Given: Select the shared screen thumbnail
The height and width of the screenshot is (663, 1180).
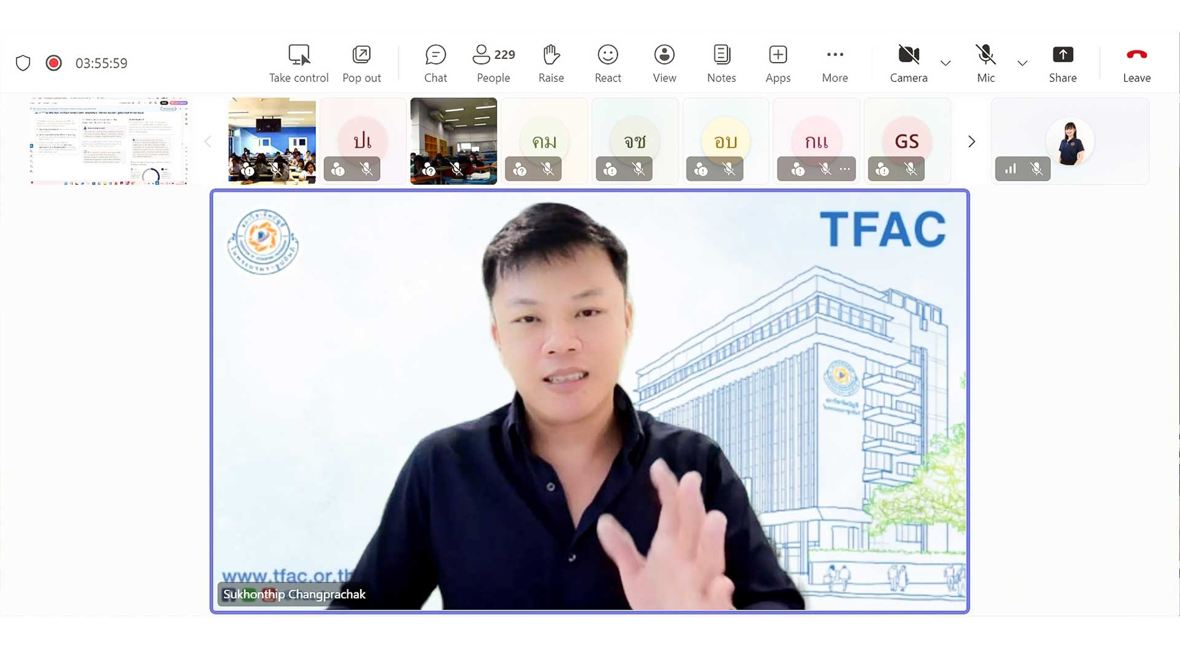Looking at the screenshot, I should (x=109, y=141).
